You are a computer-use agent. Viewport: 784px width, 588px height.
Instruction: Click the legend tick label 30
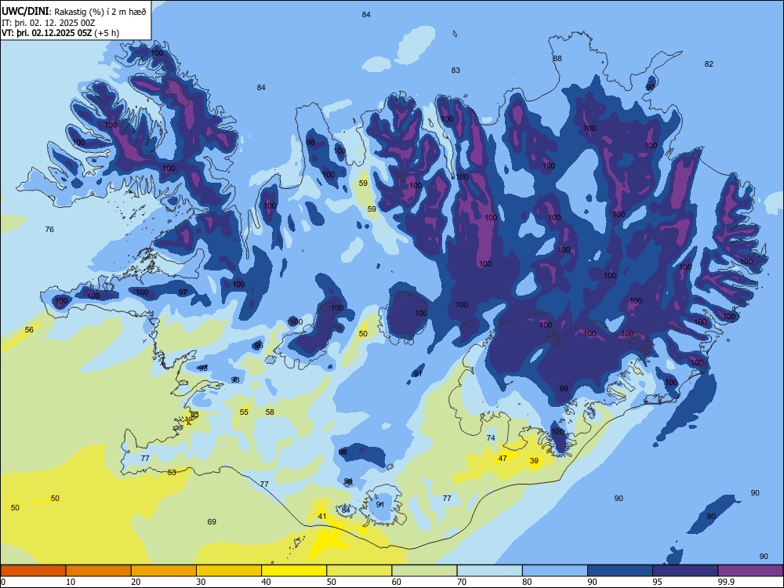(x=201, y=582)
